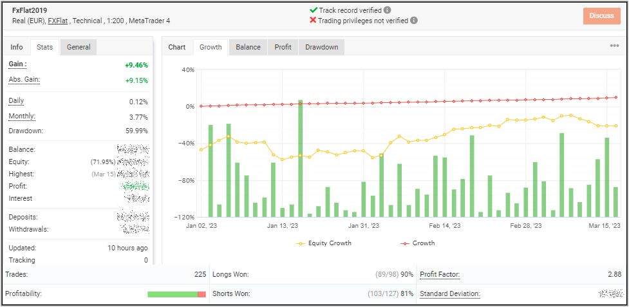Select the Stats tab

tap(44, 47)
